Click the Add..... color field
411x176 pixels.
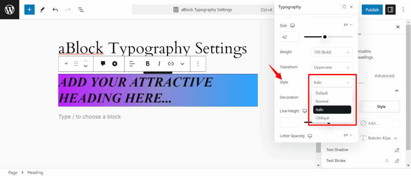(379, 123)
